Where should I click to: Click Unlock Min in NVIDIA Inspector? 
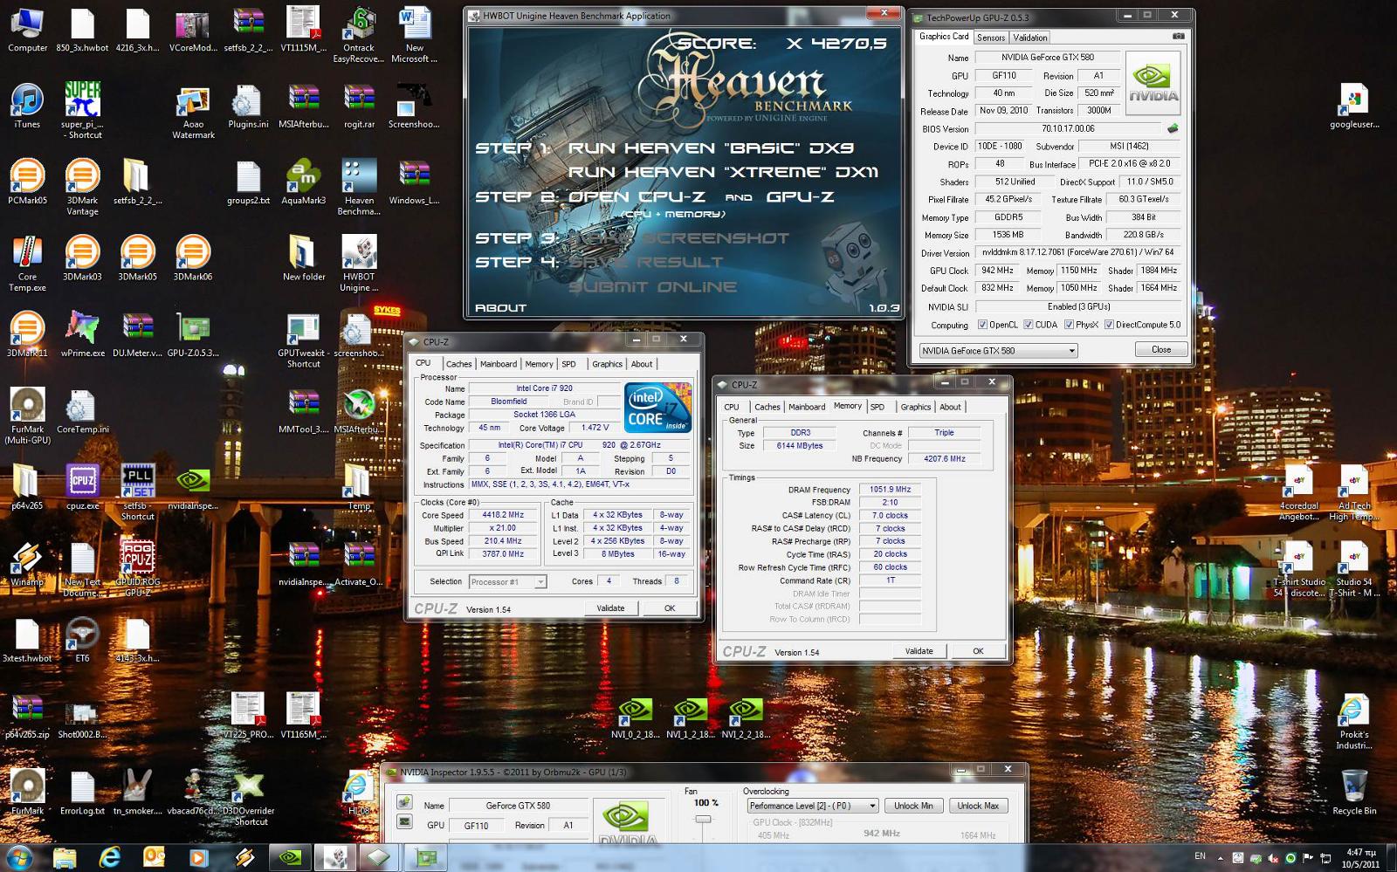(913, 806)
